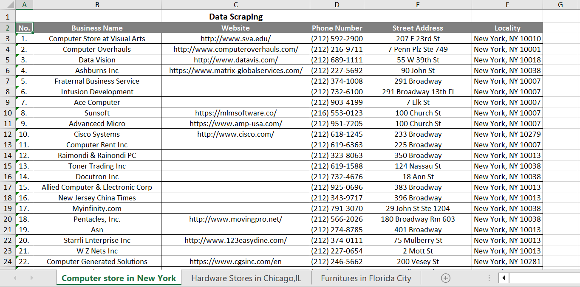Screen dimensions: 580x287
Task: Click the Street Address header cell
Action: [418, 28]
